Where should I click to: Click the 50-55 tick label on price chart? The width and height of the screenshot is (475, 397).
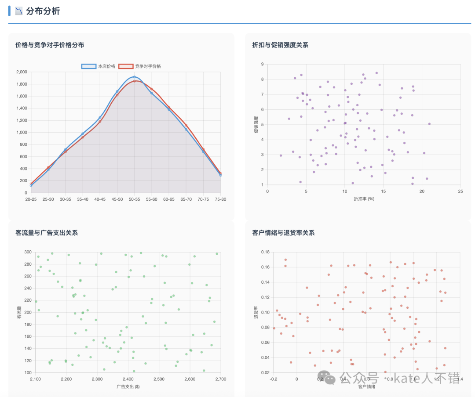coord(134,199)
